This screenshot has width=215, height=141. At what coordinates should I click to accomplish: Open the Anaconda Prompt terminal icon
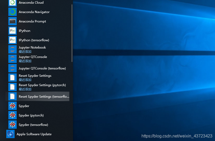point(13,21)
